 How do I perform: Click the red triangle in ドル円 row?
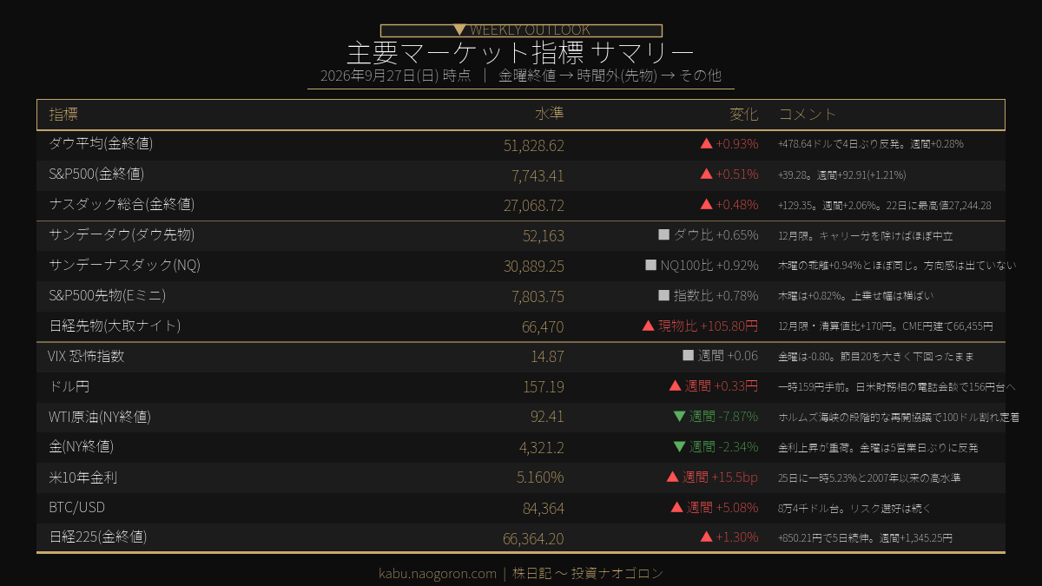pyautogui.click(x=675, y=385)
